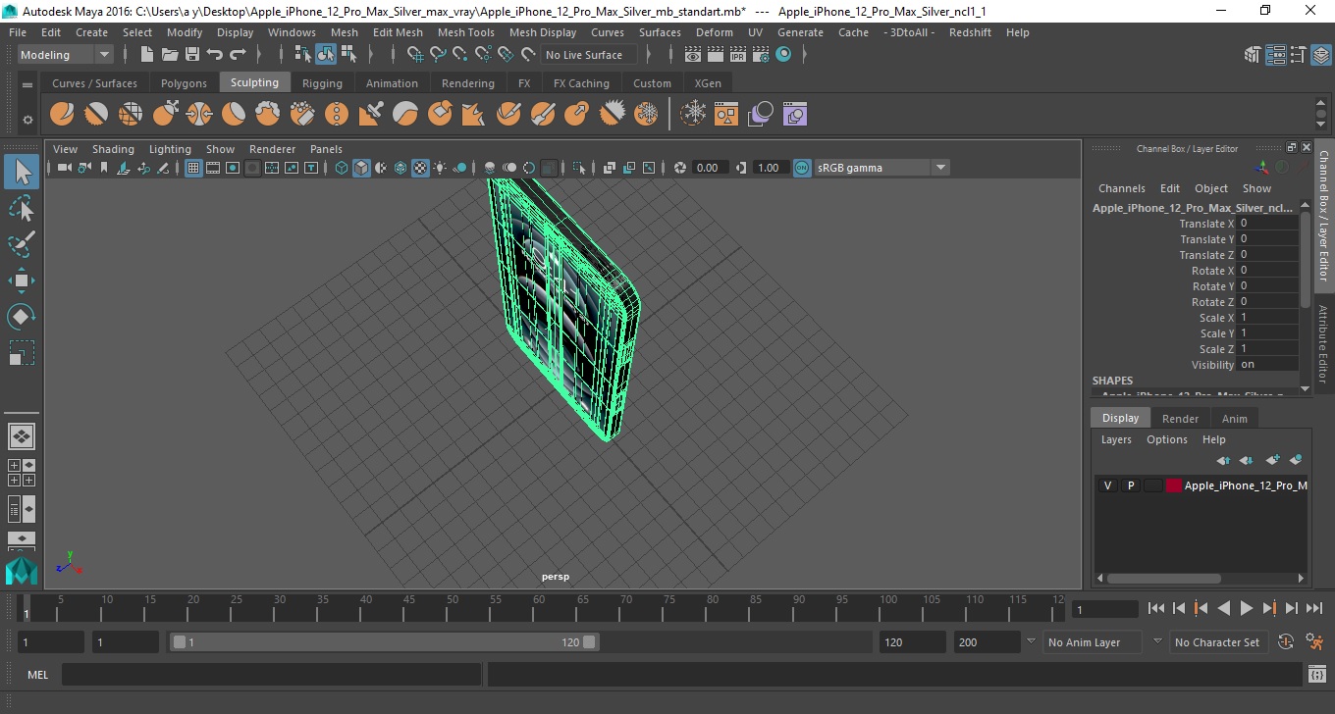1335x714 pixels.
Task: Select the Sculpt tool on the shelf
Action: (62, 114)
